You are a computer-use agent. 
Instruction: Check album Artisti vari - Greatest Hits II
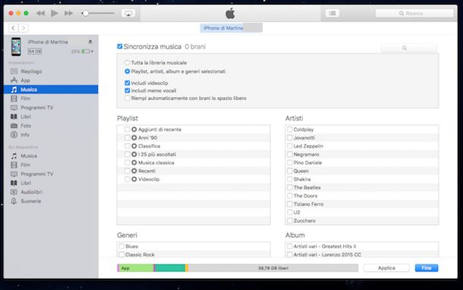tap(290, 246)
